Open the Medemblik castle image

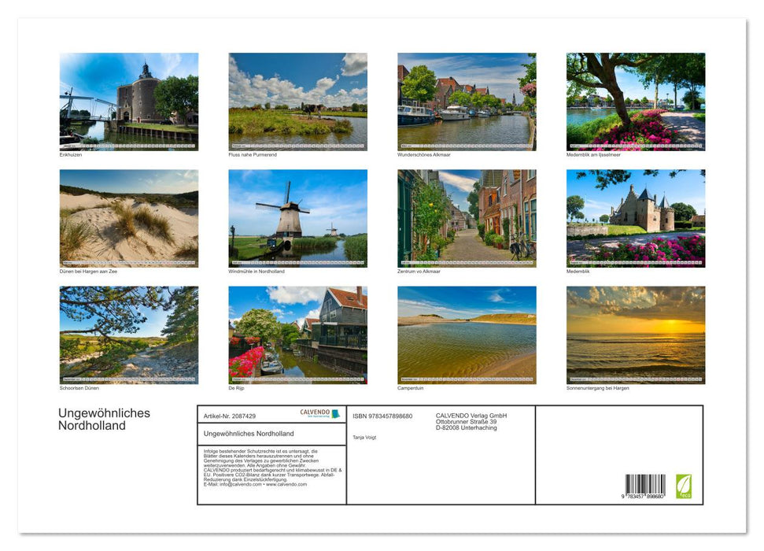click(636, 216)
